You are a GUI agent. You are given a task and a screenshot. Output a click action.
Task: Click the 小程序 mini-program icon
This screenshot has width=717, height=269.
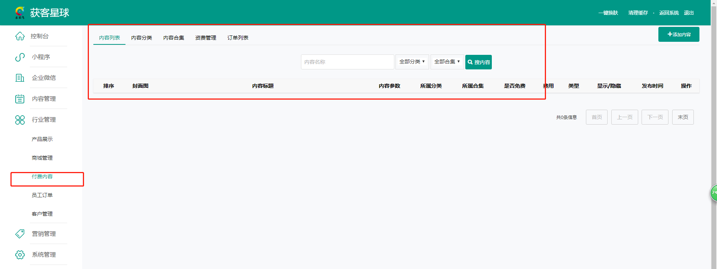click(20, 57)
